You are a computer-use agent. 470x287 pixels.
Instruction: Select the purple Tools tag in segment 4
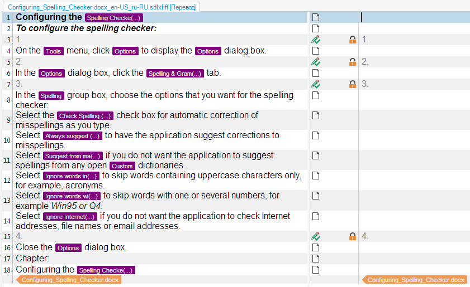point(54,51)
